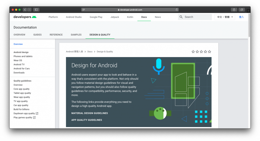Click the lock icon in the address bar
This screenshot has height=141, width=260.
[x=119, y=10]
